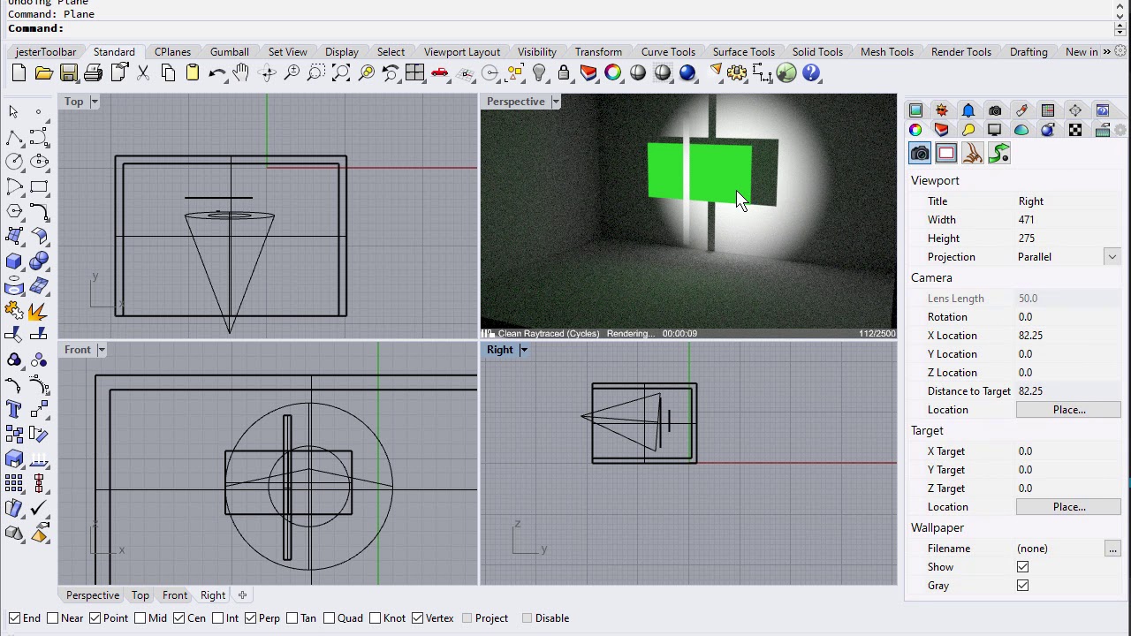Disable the Wallpaper Show checkbox
The image size is (1131, 636).
pyautogui.click(x=1022, y=567)
